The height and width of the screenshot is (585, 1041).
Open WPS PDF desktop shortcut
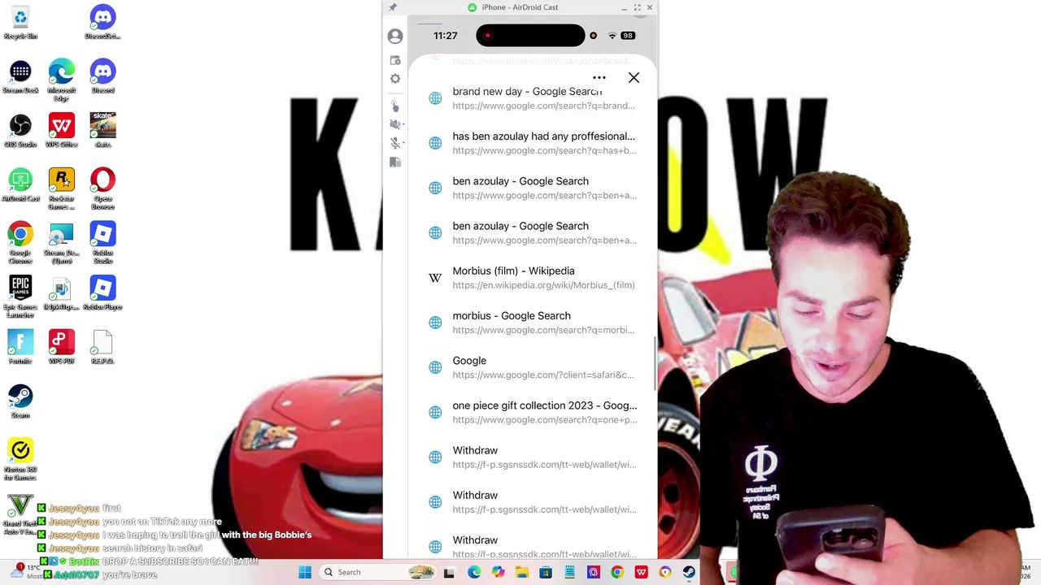click(62, 347)
